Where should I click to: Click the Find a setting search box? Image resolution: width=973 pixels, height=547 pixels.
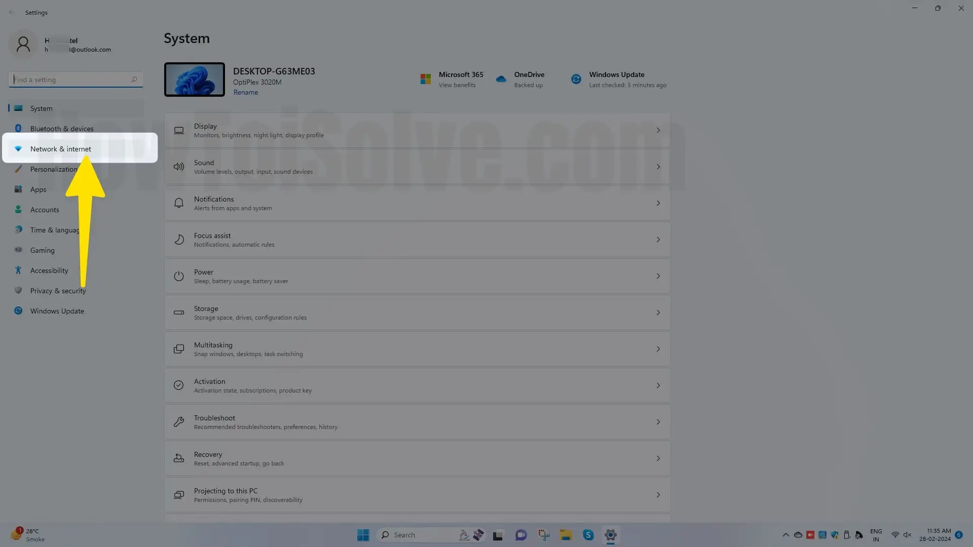(x=71, y=80)
